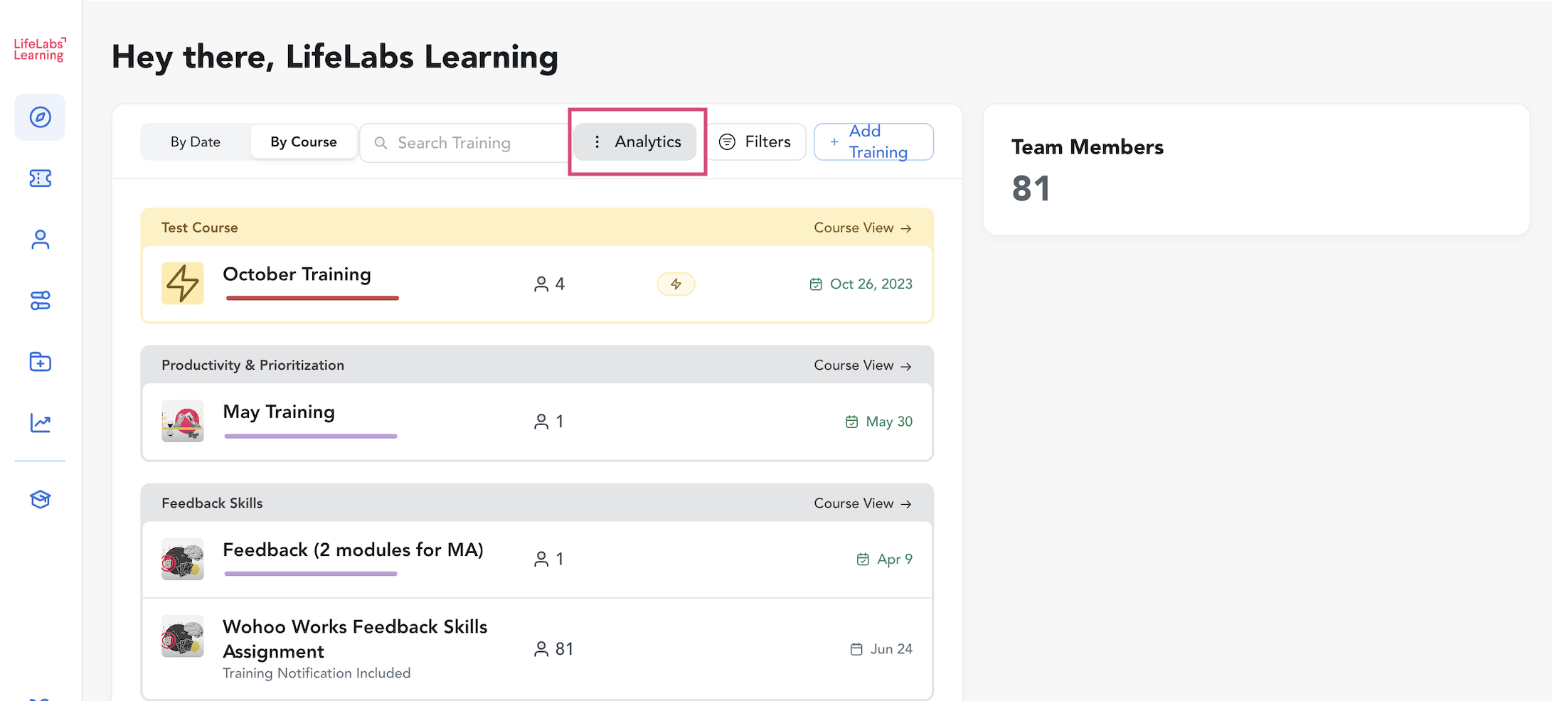Screen dimensions: 1552x701
Task: Click the Feedback (2 modules for MA) thumbnail
Action: pos(183,559)
